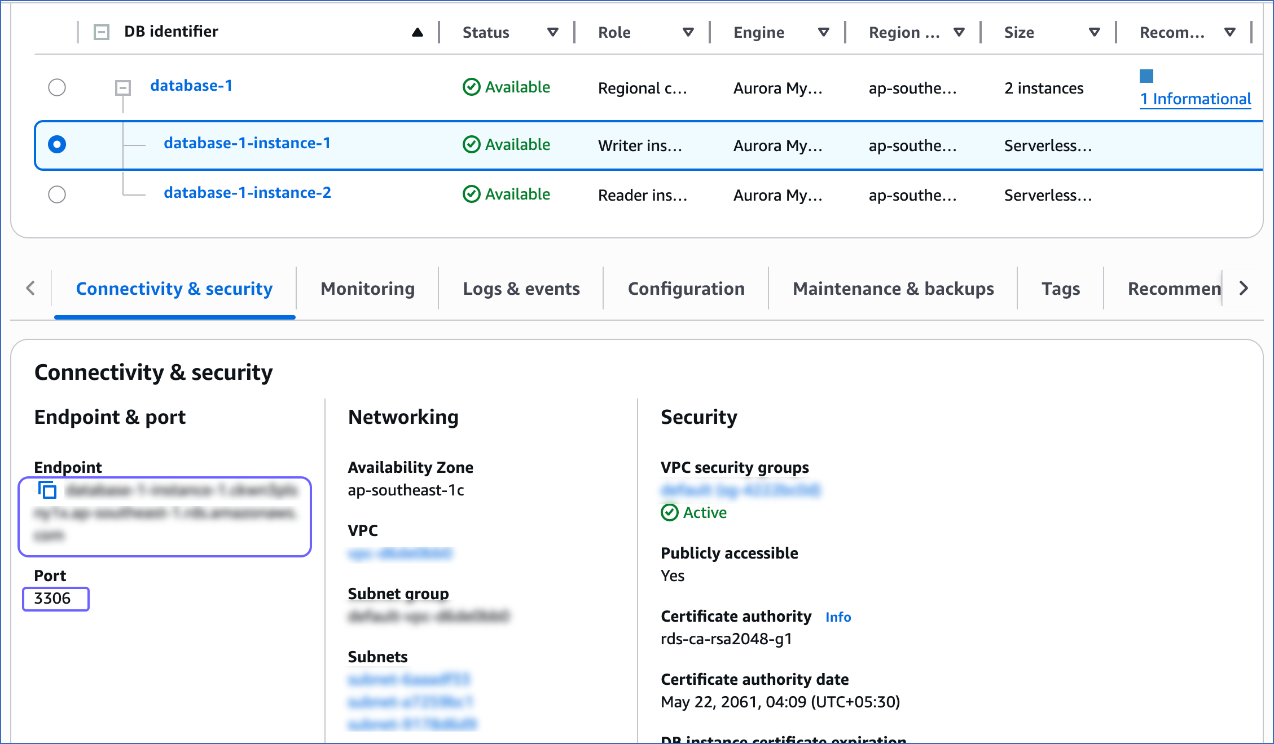This screenshot has width=1274, height=744.
Task: Open the Engine column sort dropdown
Action: [x=824, y=32]
